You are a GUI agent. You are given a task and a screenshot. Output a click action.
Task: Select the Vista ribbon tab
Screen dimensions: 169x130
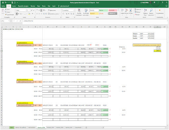[49, 6]
